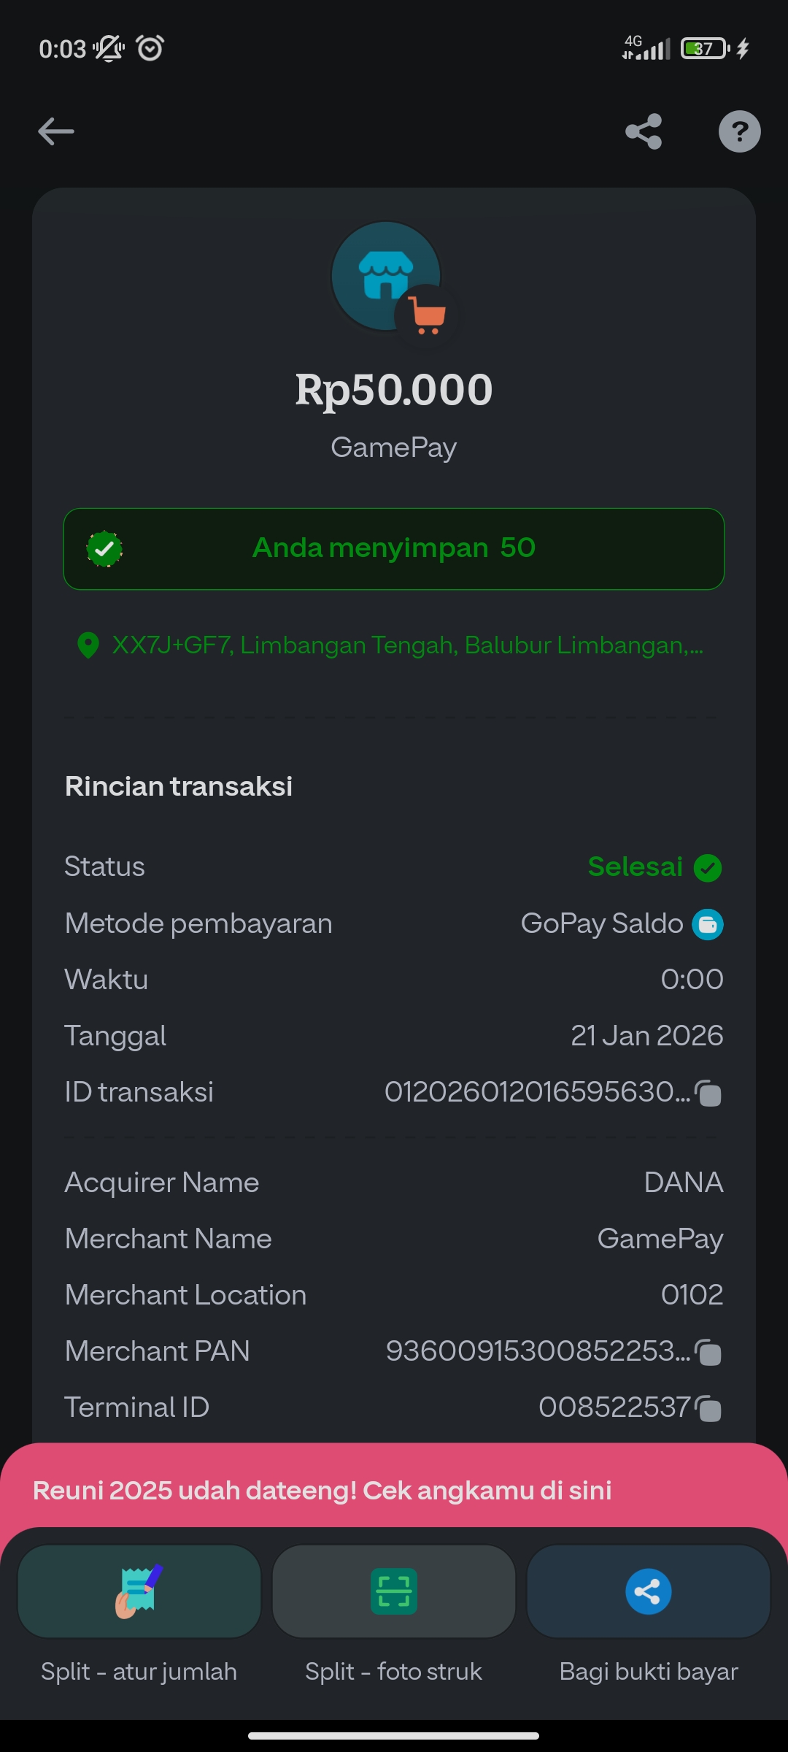This screenshot has height=1752, width=788.
Task: Tap Bagi bukti bayar button
Action: [649, 1591]
